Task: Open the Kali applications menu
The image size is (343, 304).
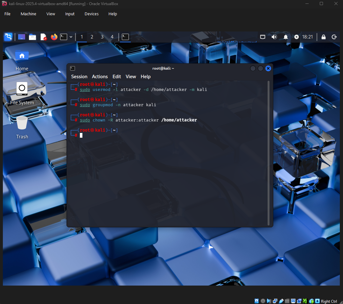Action: point(8,37)
